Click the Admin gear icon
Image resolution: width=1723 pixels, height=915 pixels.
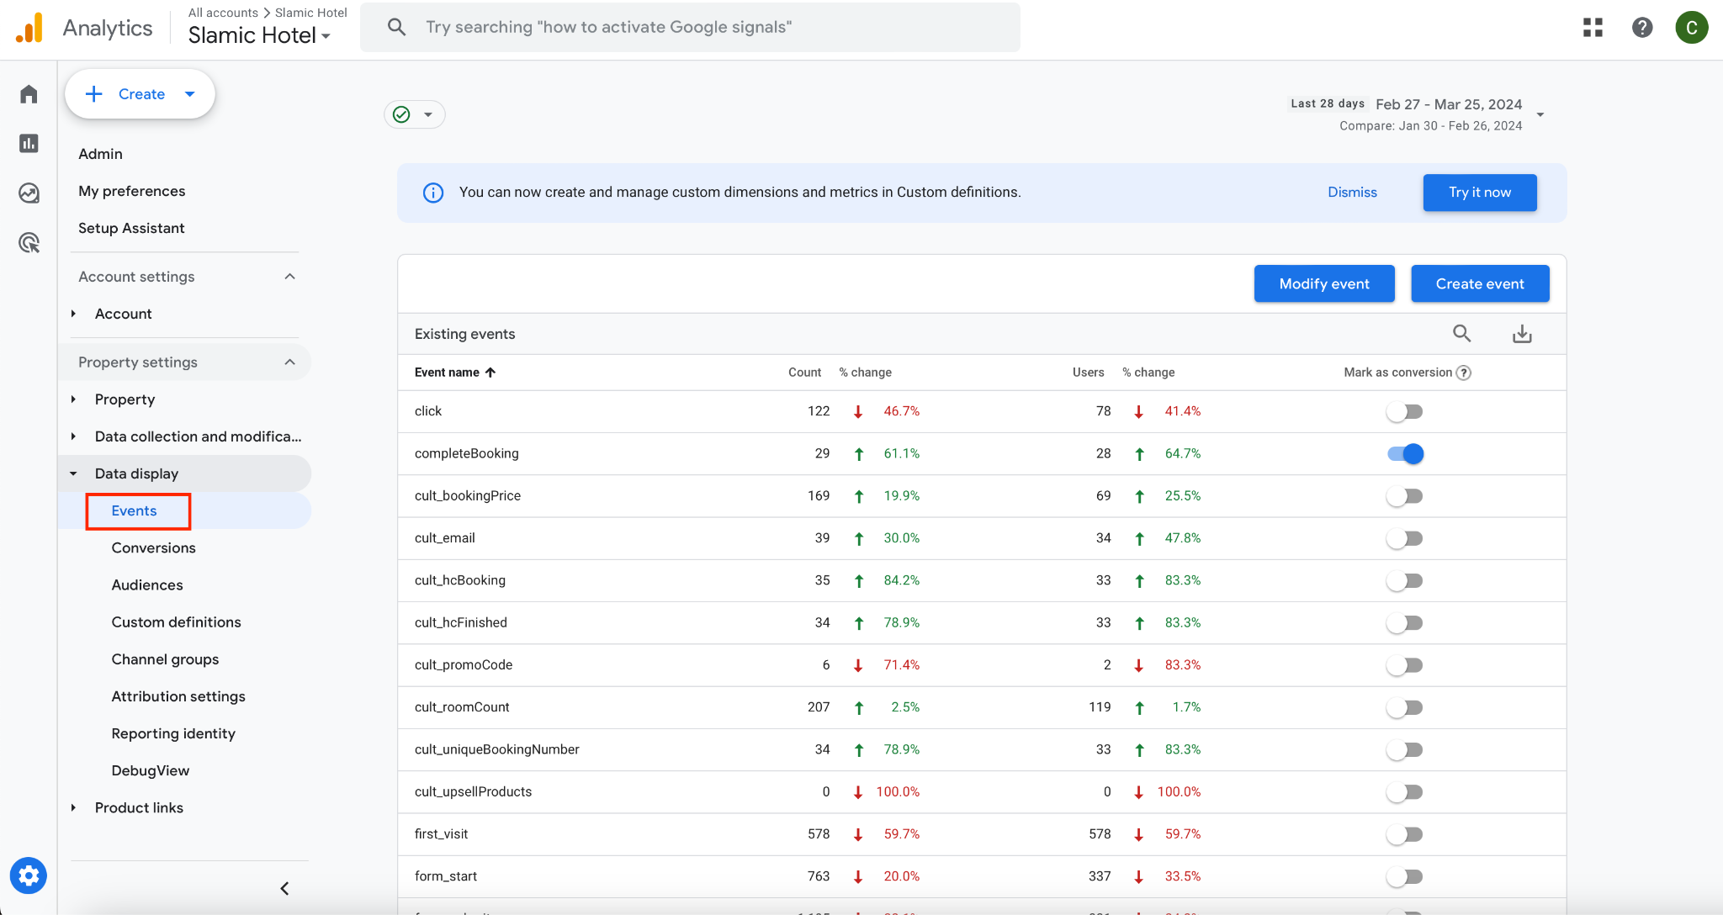[29, 875]
